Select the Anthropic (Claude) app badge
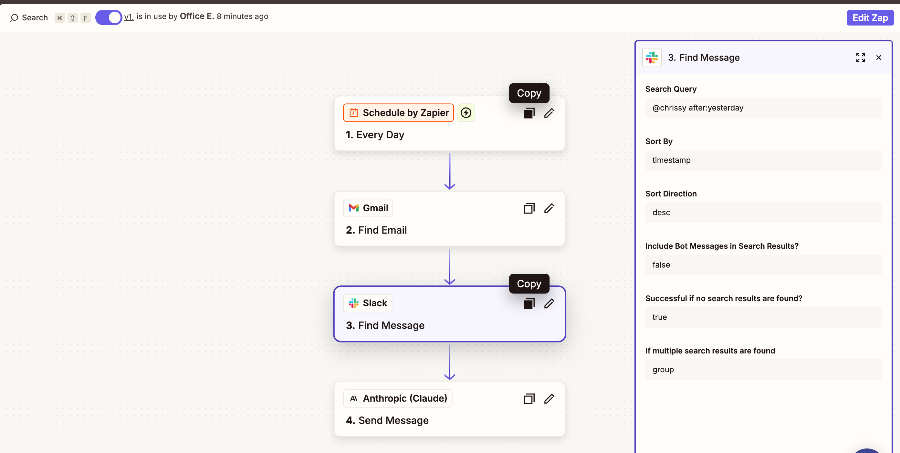 pyautogui.click(x=398, y=398)
